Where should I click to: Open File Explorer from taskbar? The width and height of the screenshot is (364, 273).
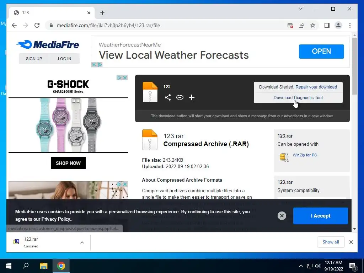(43, 266)
